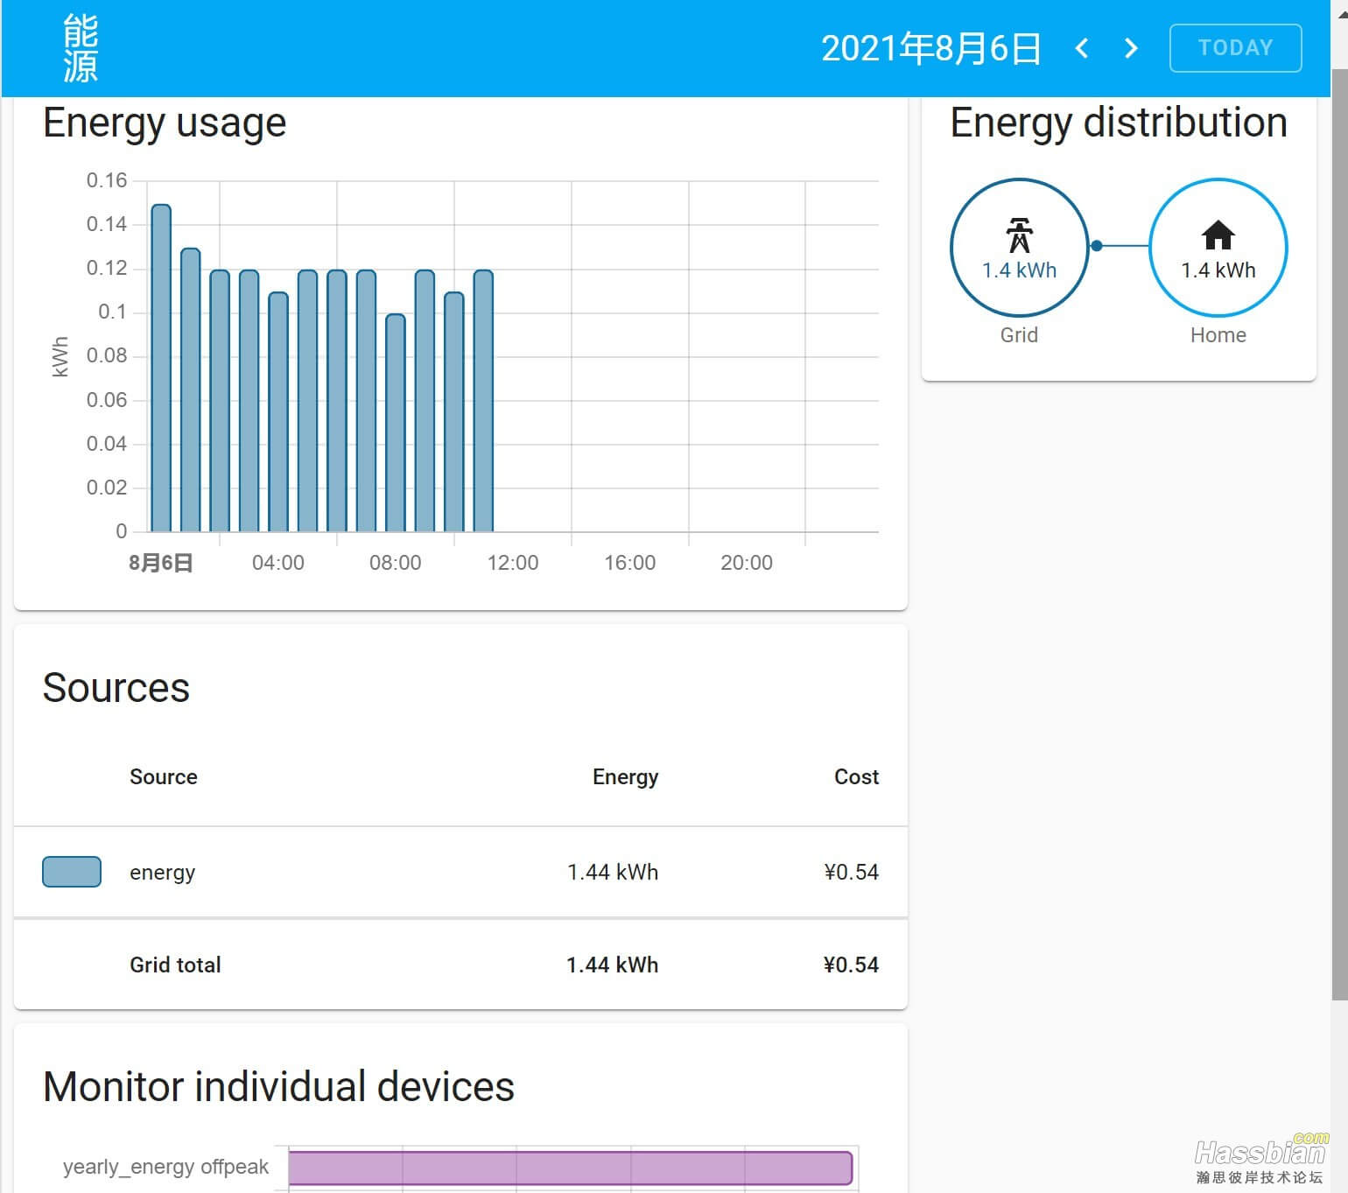Select the 1.4 kWh Home value

[x=1218, y=270]
